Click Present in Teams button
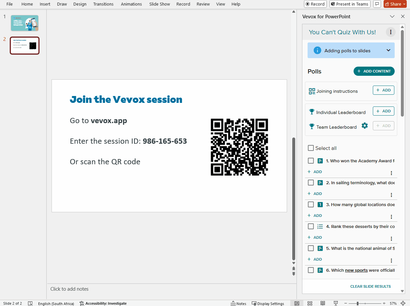The image size is (410, 306). (350, 4)
